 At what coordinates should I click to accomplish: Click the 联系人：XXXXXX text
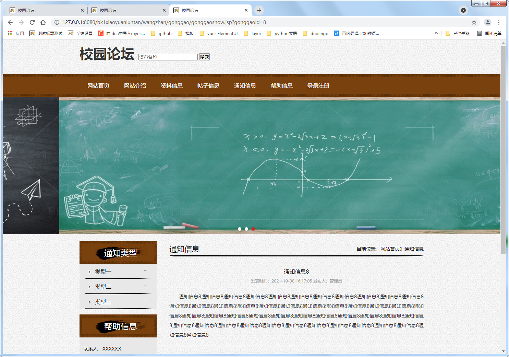point(102,348)
